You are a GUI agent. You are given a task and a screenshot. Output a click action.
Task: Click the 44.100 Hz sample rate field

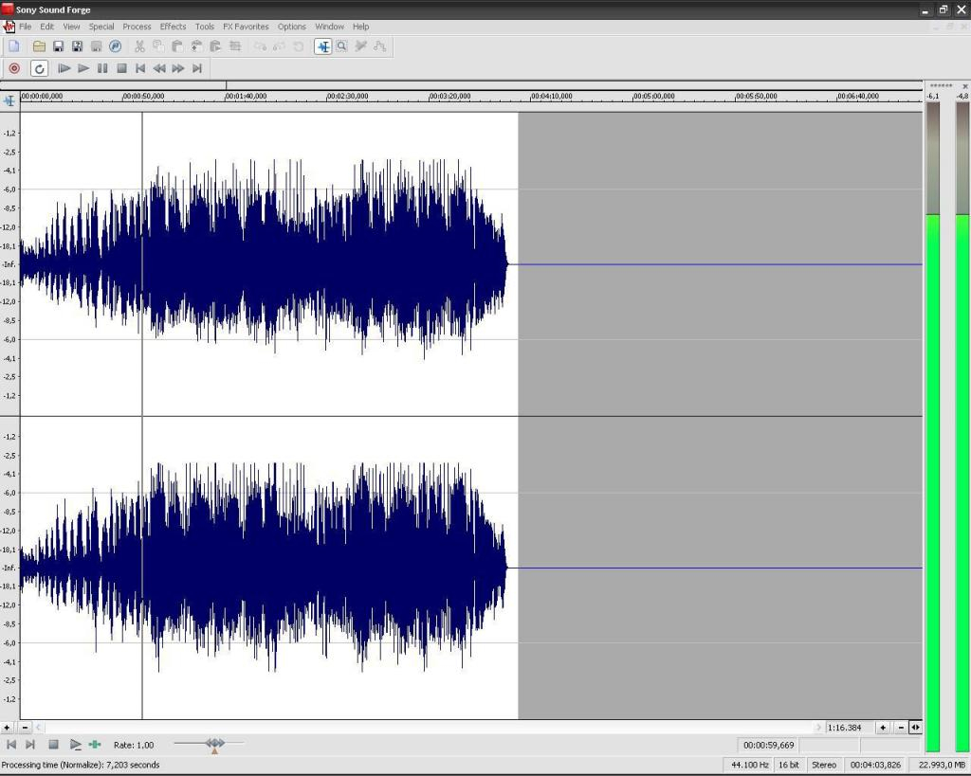[749, 765]
